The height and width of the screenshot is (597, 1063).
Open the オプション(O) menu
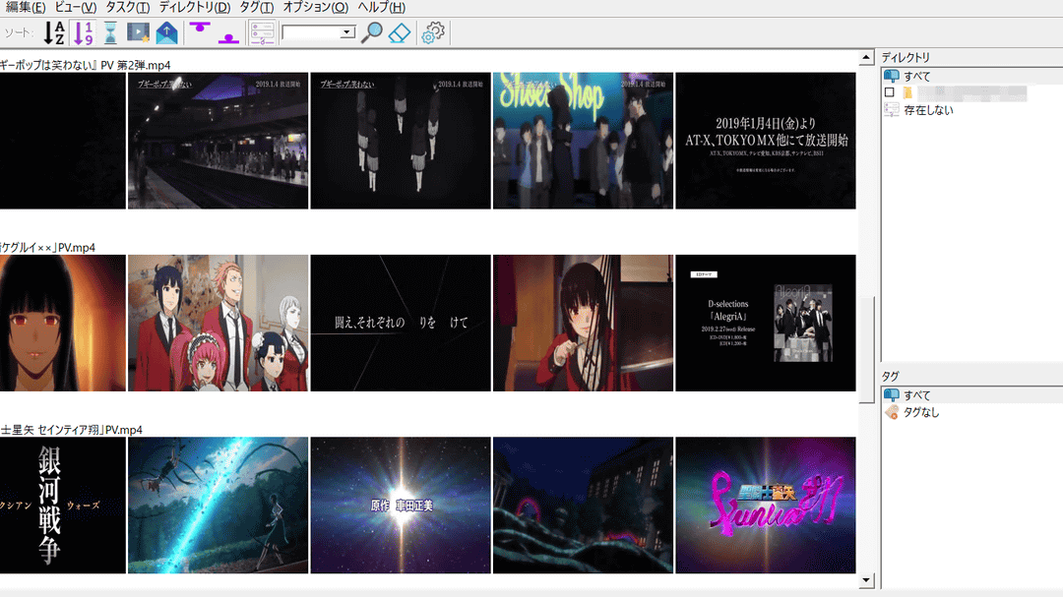tap(315, 7)
